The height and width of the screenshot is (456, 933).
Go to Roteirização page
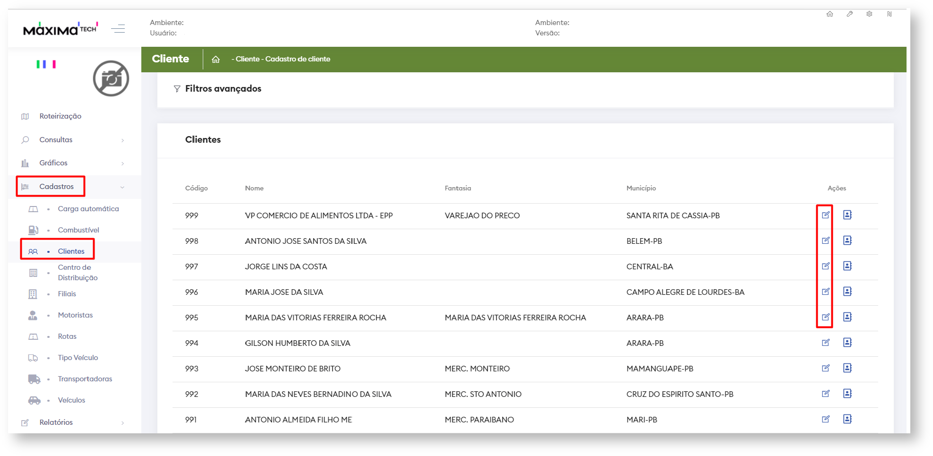(x=60, y=116)
